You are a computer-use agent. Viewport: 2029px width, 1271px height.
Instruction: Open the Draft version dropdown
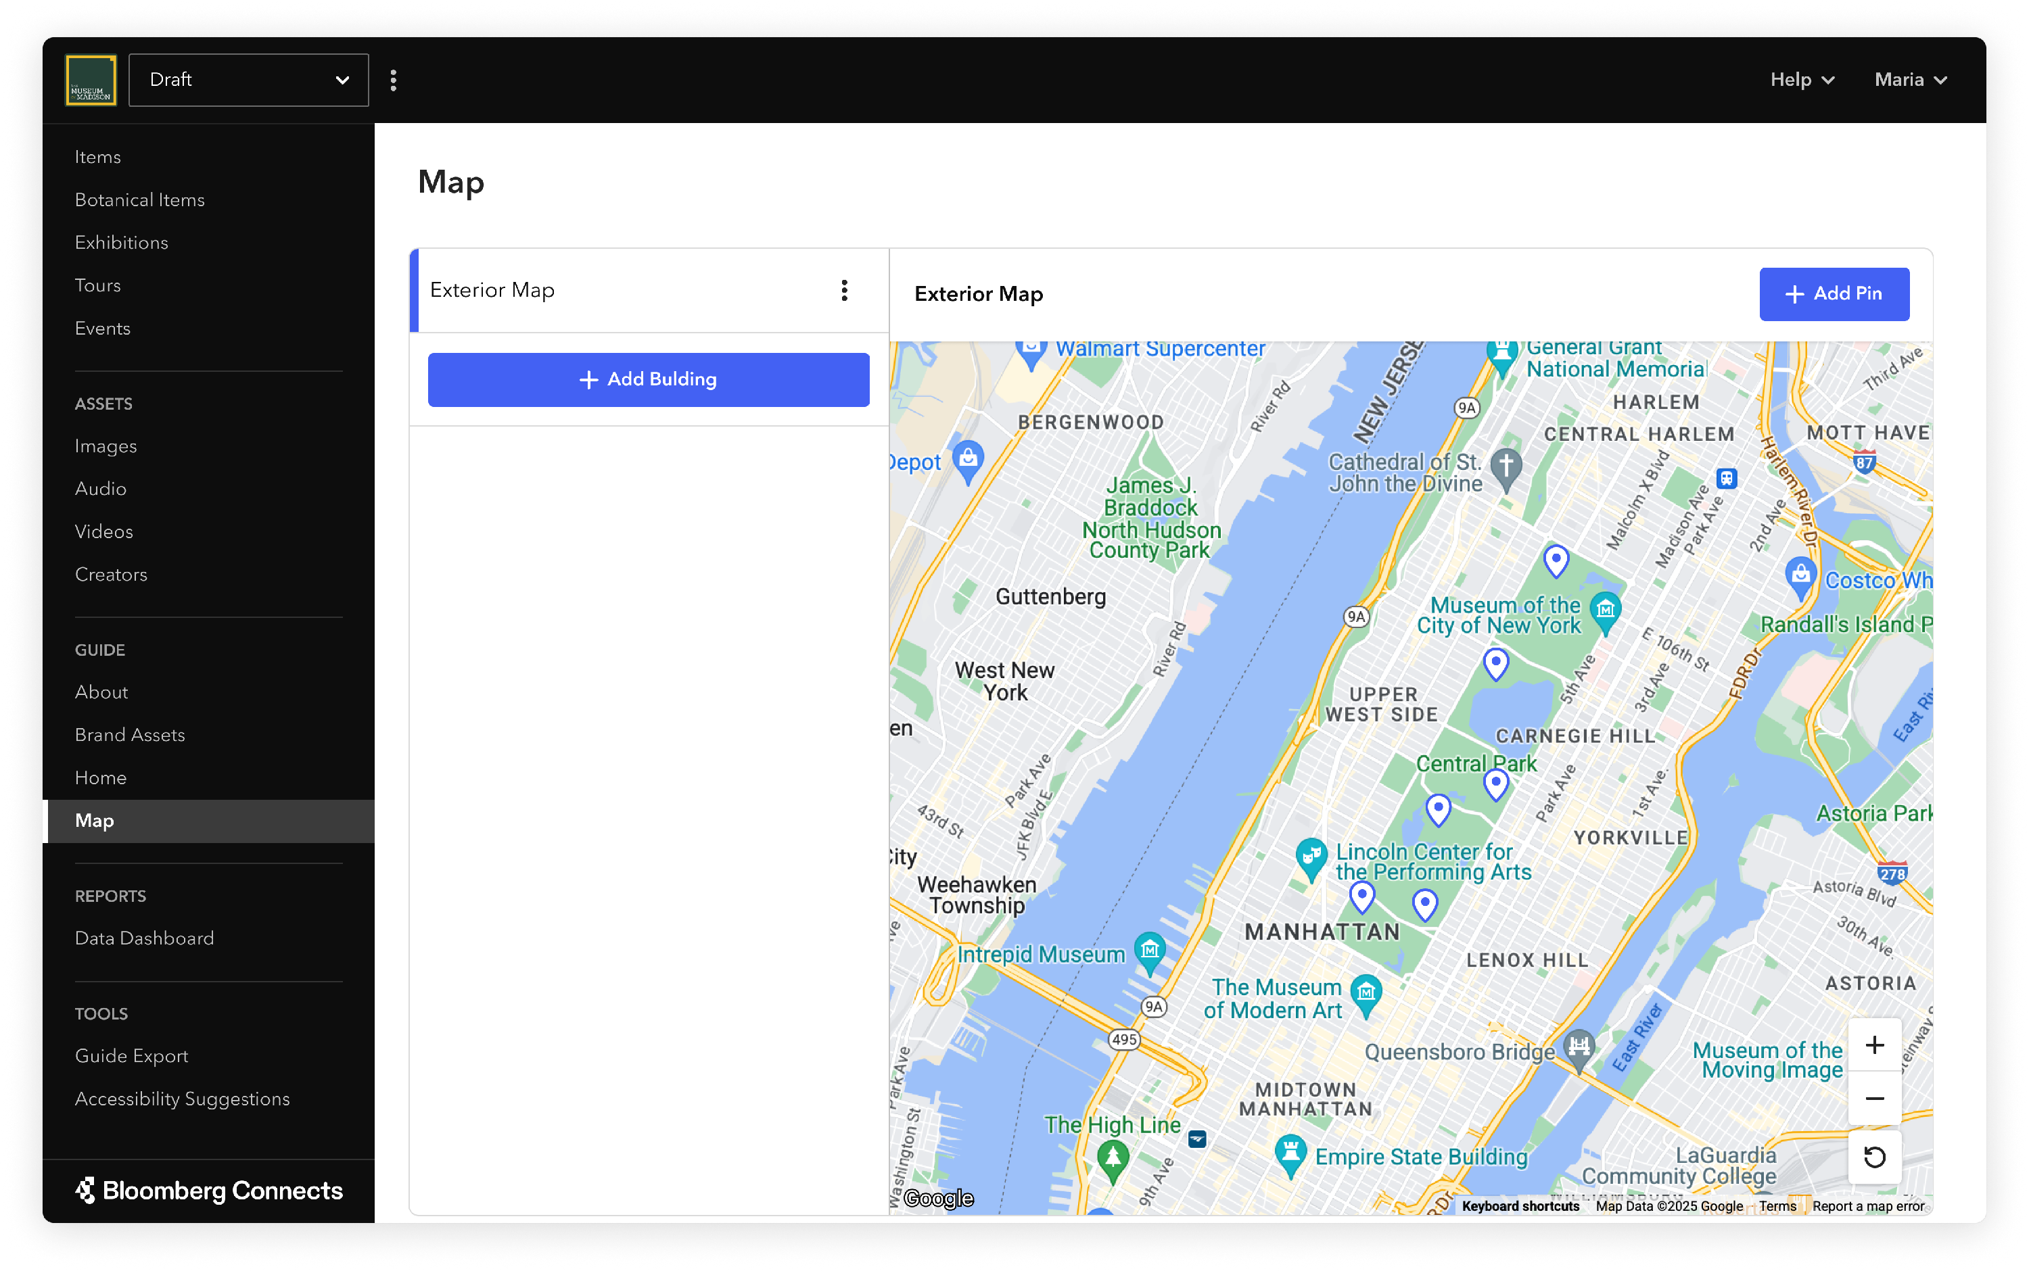point(248,80)
